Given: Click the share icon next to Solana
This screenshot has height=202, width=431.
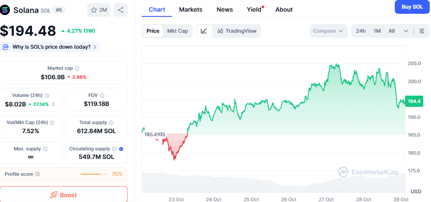Looking at the screenshot, I should click(121, 10).
